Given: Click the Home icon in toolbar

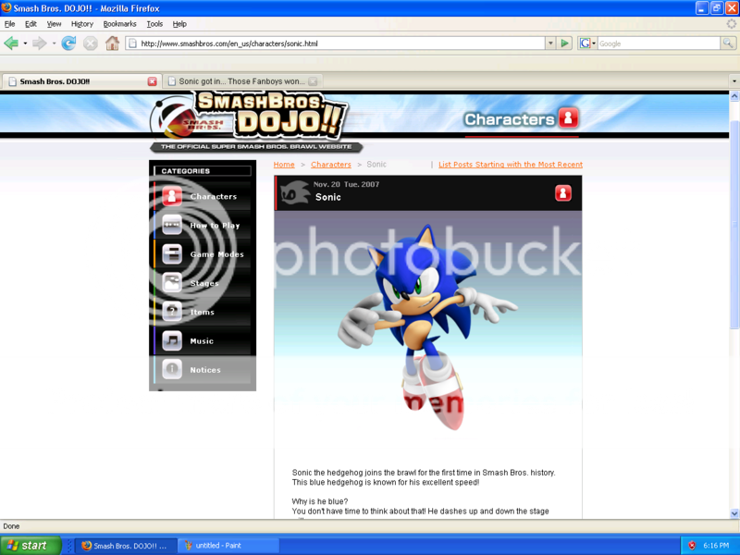Looking at the screenshot, I should tap(112, 43).
